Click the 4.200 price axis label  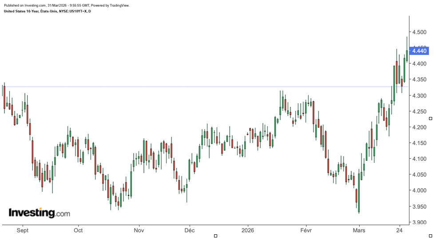point(419,127)
